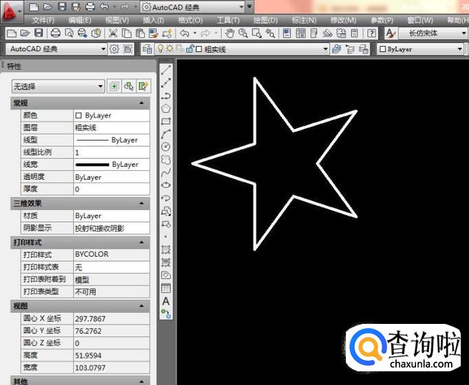Open the Help question mark icon

[371, 33]
